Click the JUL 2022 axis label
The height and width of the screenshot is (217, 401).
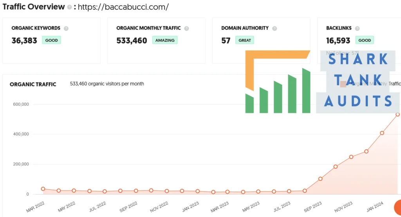[x=98, y=207]
